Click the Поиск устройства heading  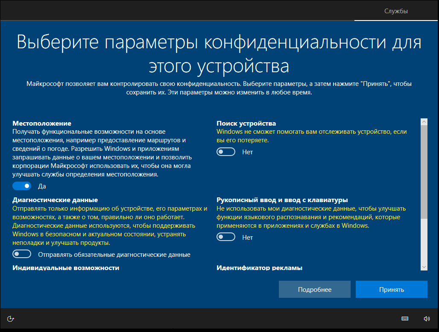pos(246,123)
